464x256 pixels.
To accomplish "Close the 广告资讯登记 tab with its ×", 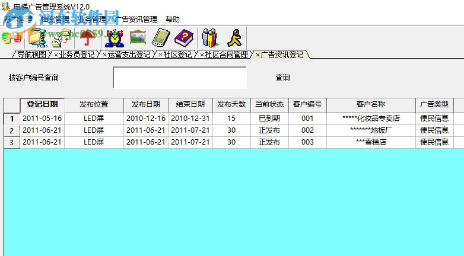I will click(x=258, y=55).
